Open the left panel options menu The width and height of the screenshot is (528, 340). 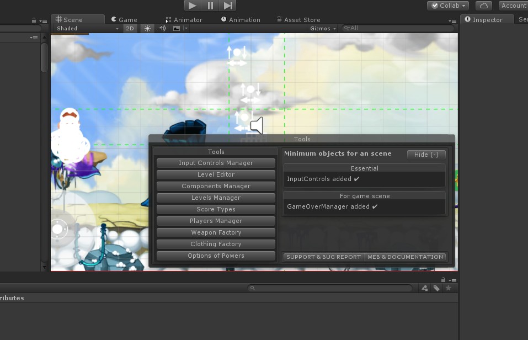(43, 21)
